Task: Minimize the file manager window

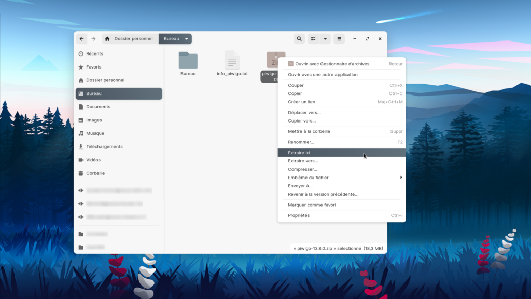Action: pyautogui.click(x=355, y=39)
